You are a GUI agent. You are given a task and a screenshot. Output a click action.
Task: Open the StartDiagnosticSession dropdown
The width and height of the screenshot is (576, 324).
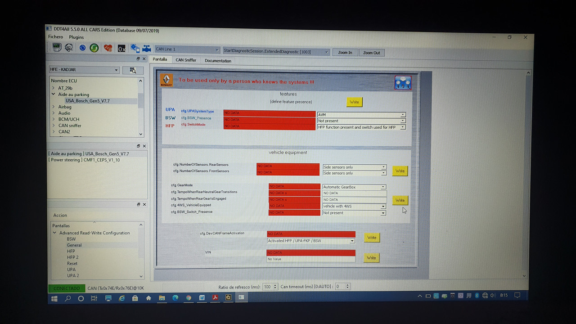point(276,51)
